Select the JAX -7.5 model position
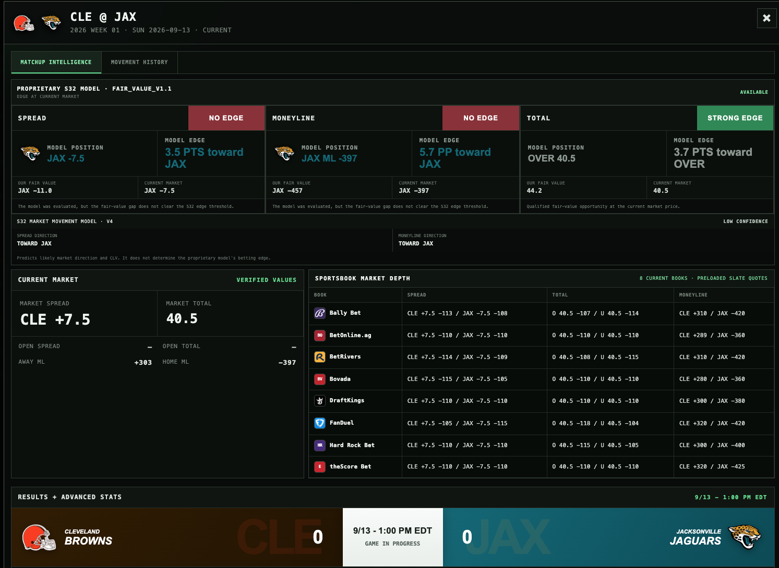 pos(66,158)
